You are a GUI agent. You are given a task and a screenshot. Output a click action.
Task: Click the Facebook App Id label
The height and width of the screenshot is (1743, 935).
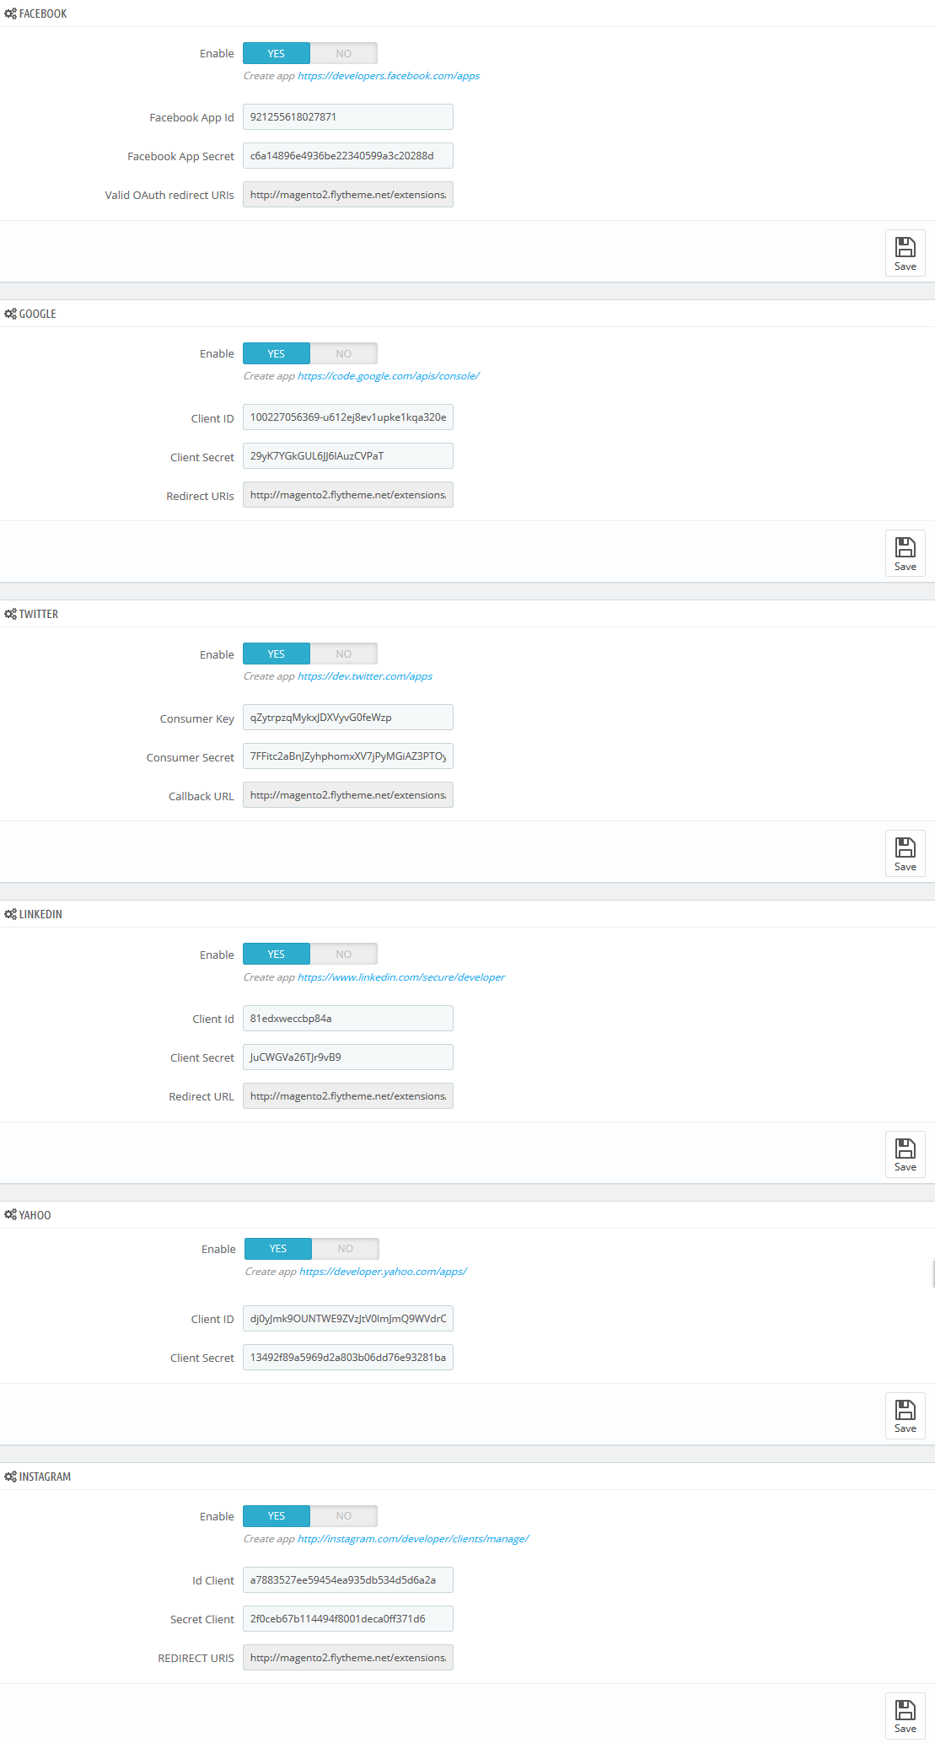[192, 118]
